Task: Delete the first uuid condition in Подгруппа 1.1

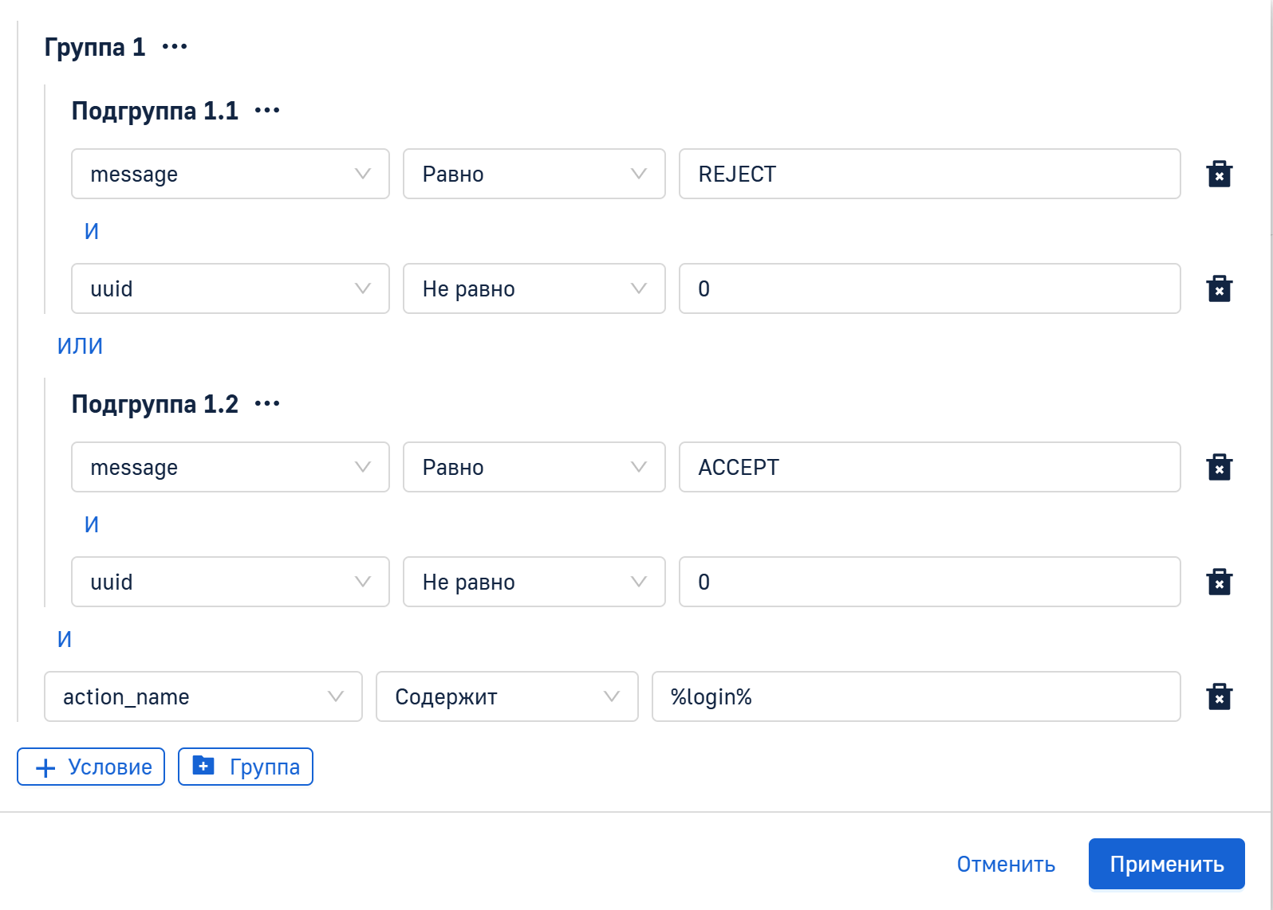Action: 1219,288
